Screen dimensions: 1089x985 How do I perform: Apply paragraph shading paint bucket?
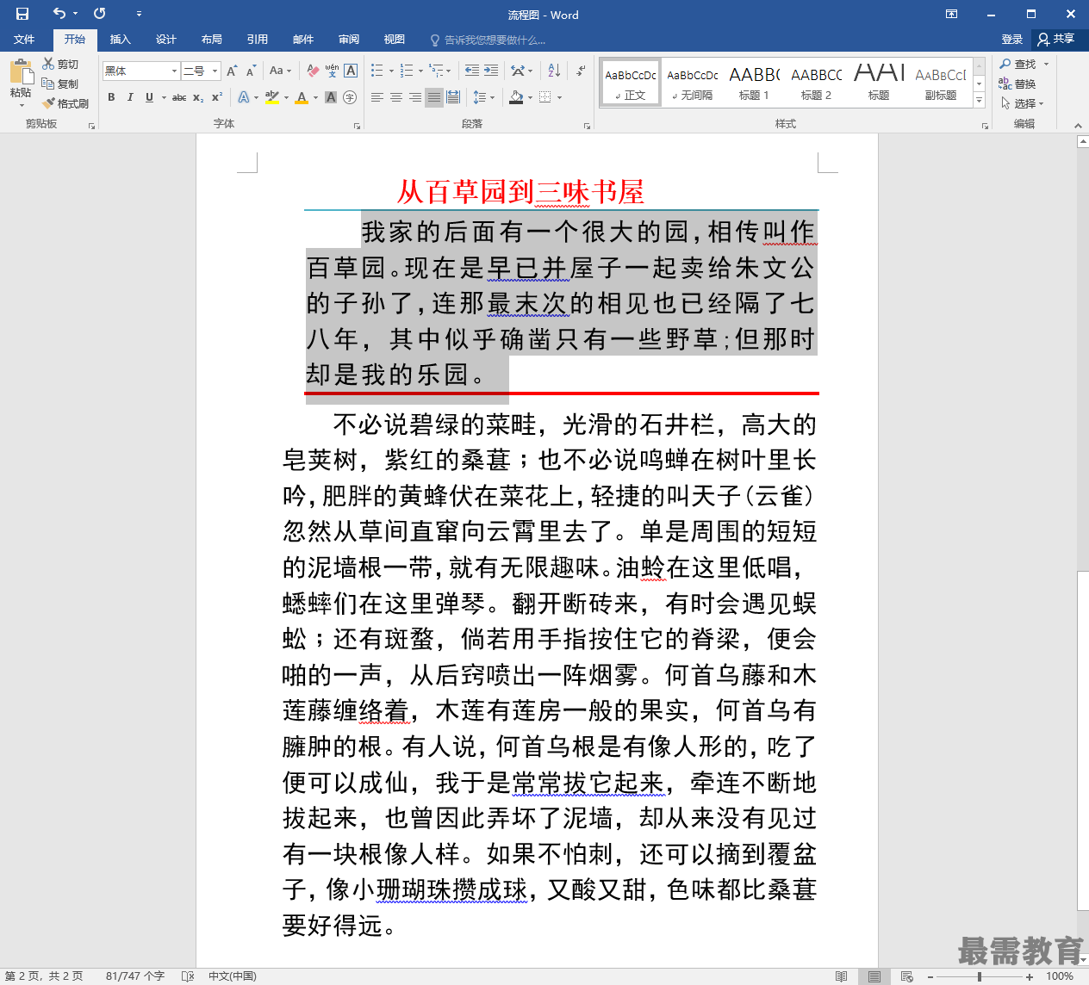pos(516,97)
